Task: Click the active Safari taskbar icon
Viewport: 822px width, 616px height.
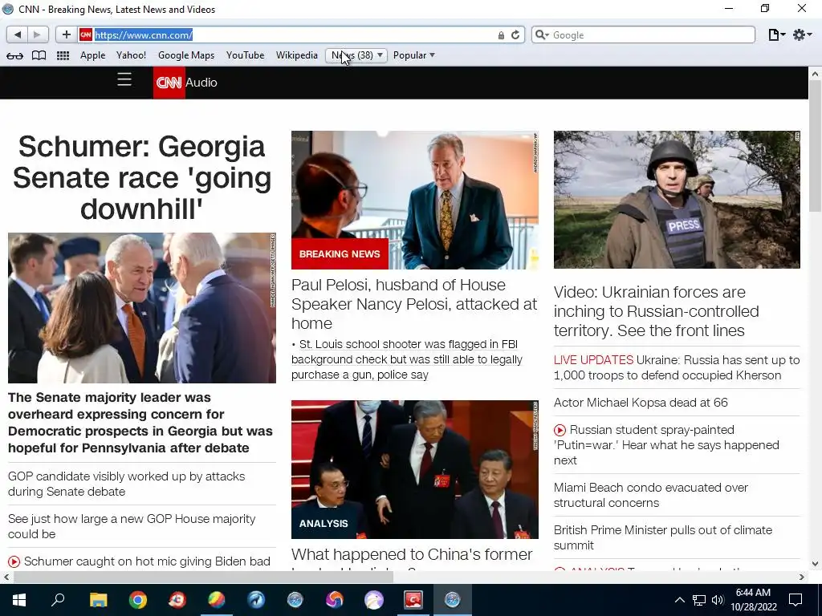Action: click(453, 600)
